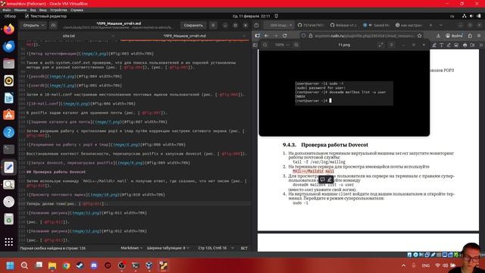Click the highlight pencil icon in PDF popup
This screenshot has width=485, height=273.
(x=330, y=179)
